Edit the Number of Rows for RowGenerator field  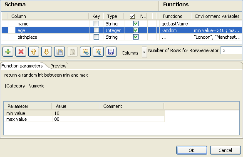tap(231, 50)
